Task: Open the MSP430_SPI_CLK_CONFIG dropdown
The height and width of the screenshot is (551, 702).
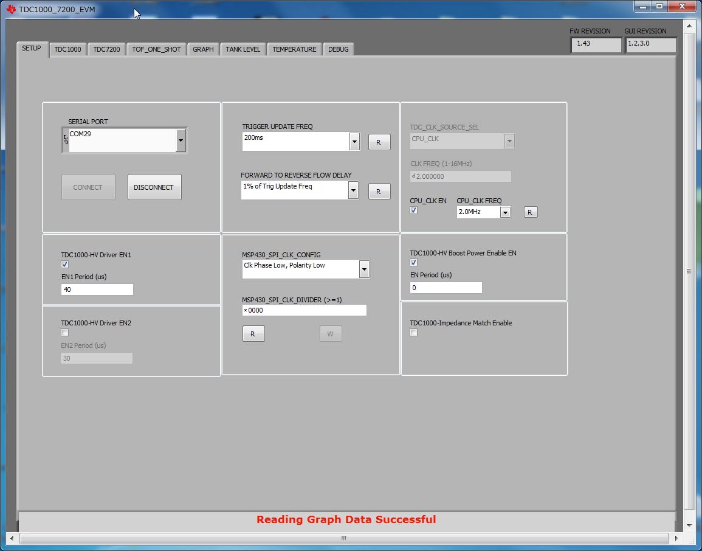Action: click(365, 269)
